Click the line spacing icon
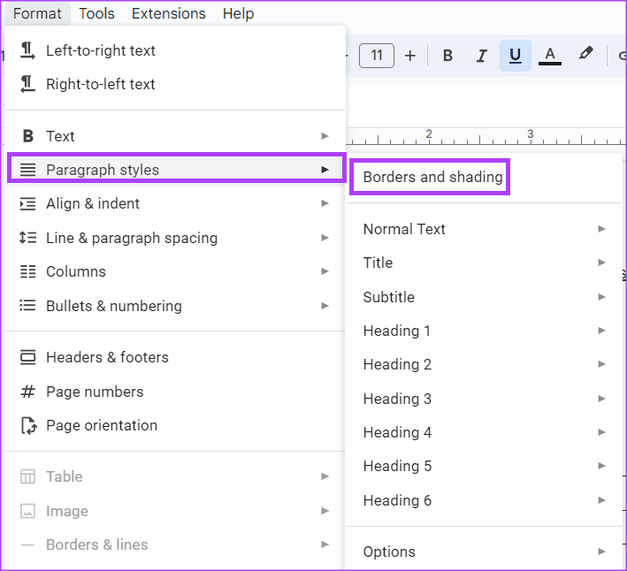The image size is (627, 571). 27,238
